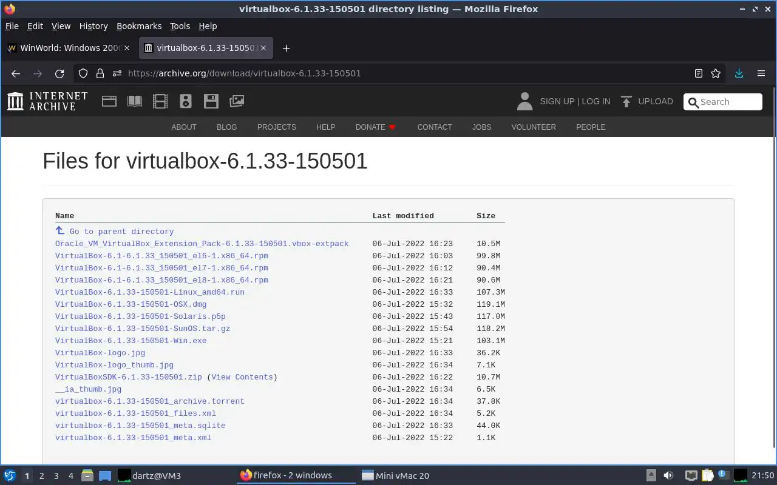The height and width of the screenshot is (485, 777).
Task: Download VirtualBox-6.1.33-150501-OSX.dmg
Action: coord(131,304)
